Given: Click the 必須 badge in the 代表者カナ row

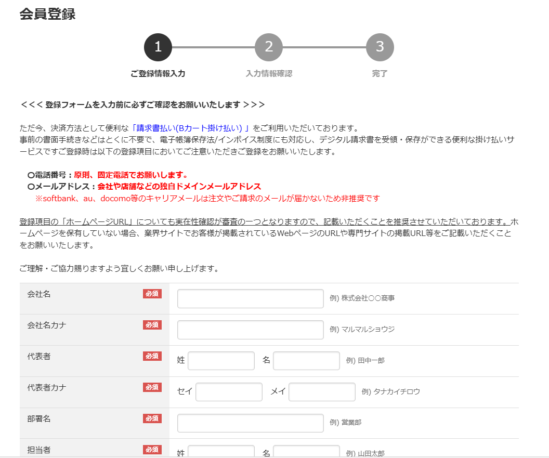Looking at the screenshot, I should 152,387.
